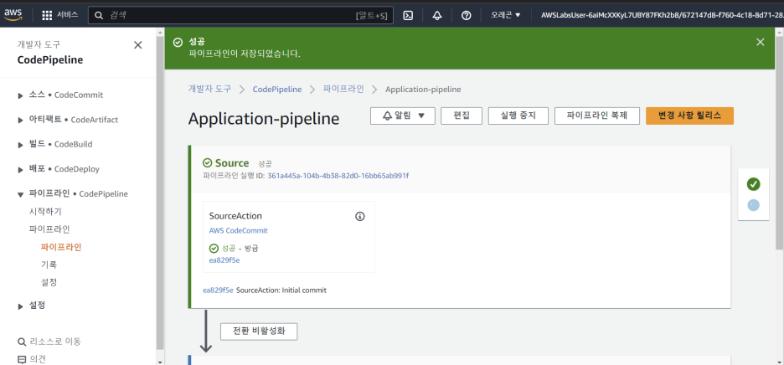Image resolution: width=784 pixels, height=365 pixels.
Task: Select the highlighted 파이프라인 sidebar item
Action: pos(61,247)
